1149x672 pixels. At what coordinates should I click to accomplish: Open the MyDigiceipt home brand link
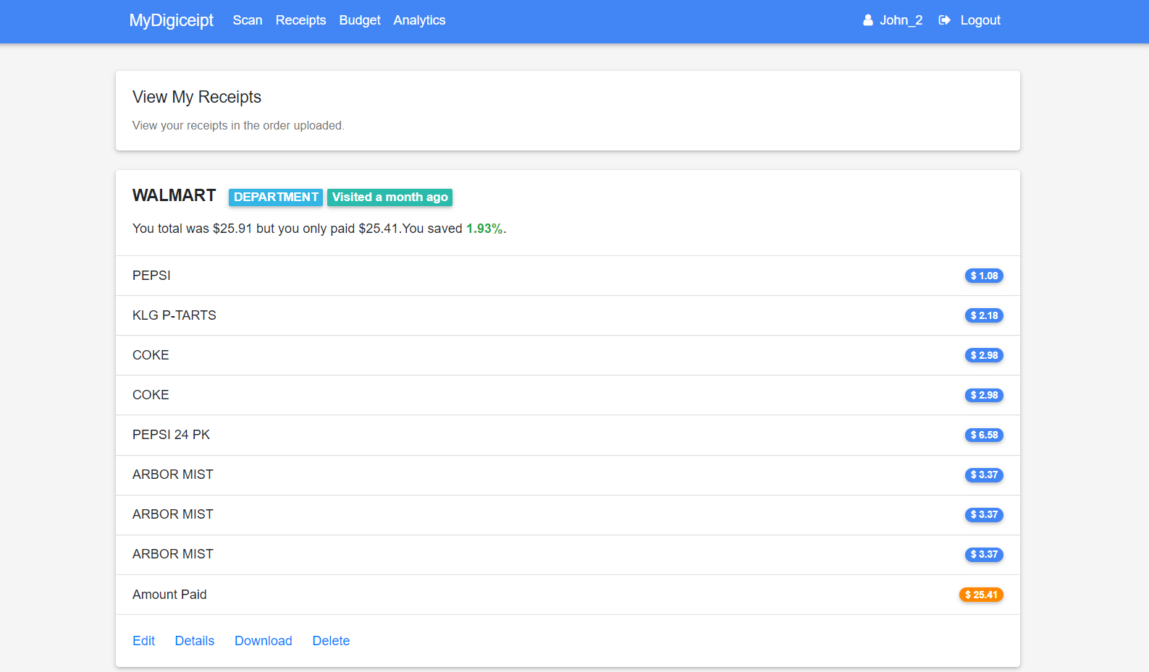coord(171,20)
